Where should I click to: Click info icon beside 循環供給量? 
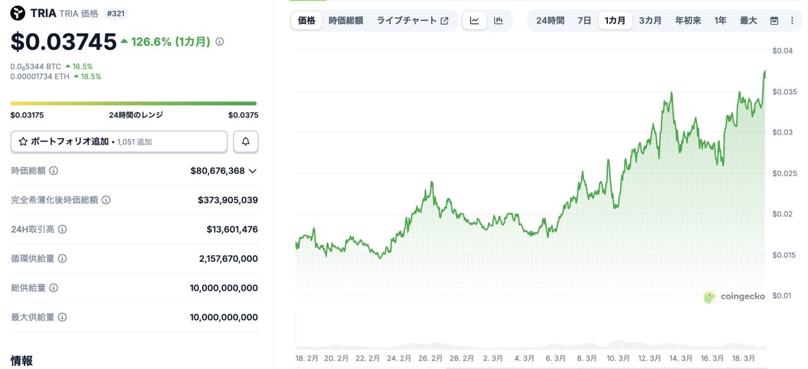[x=62, y=259]
